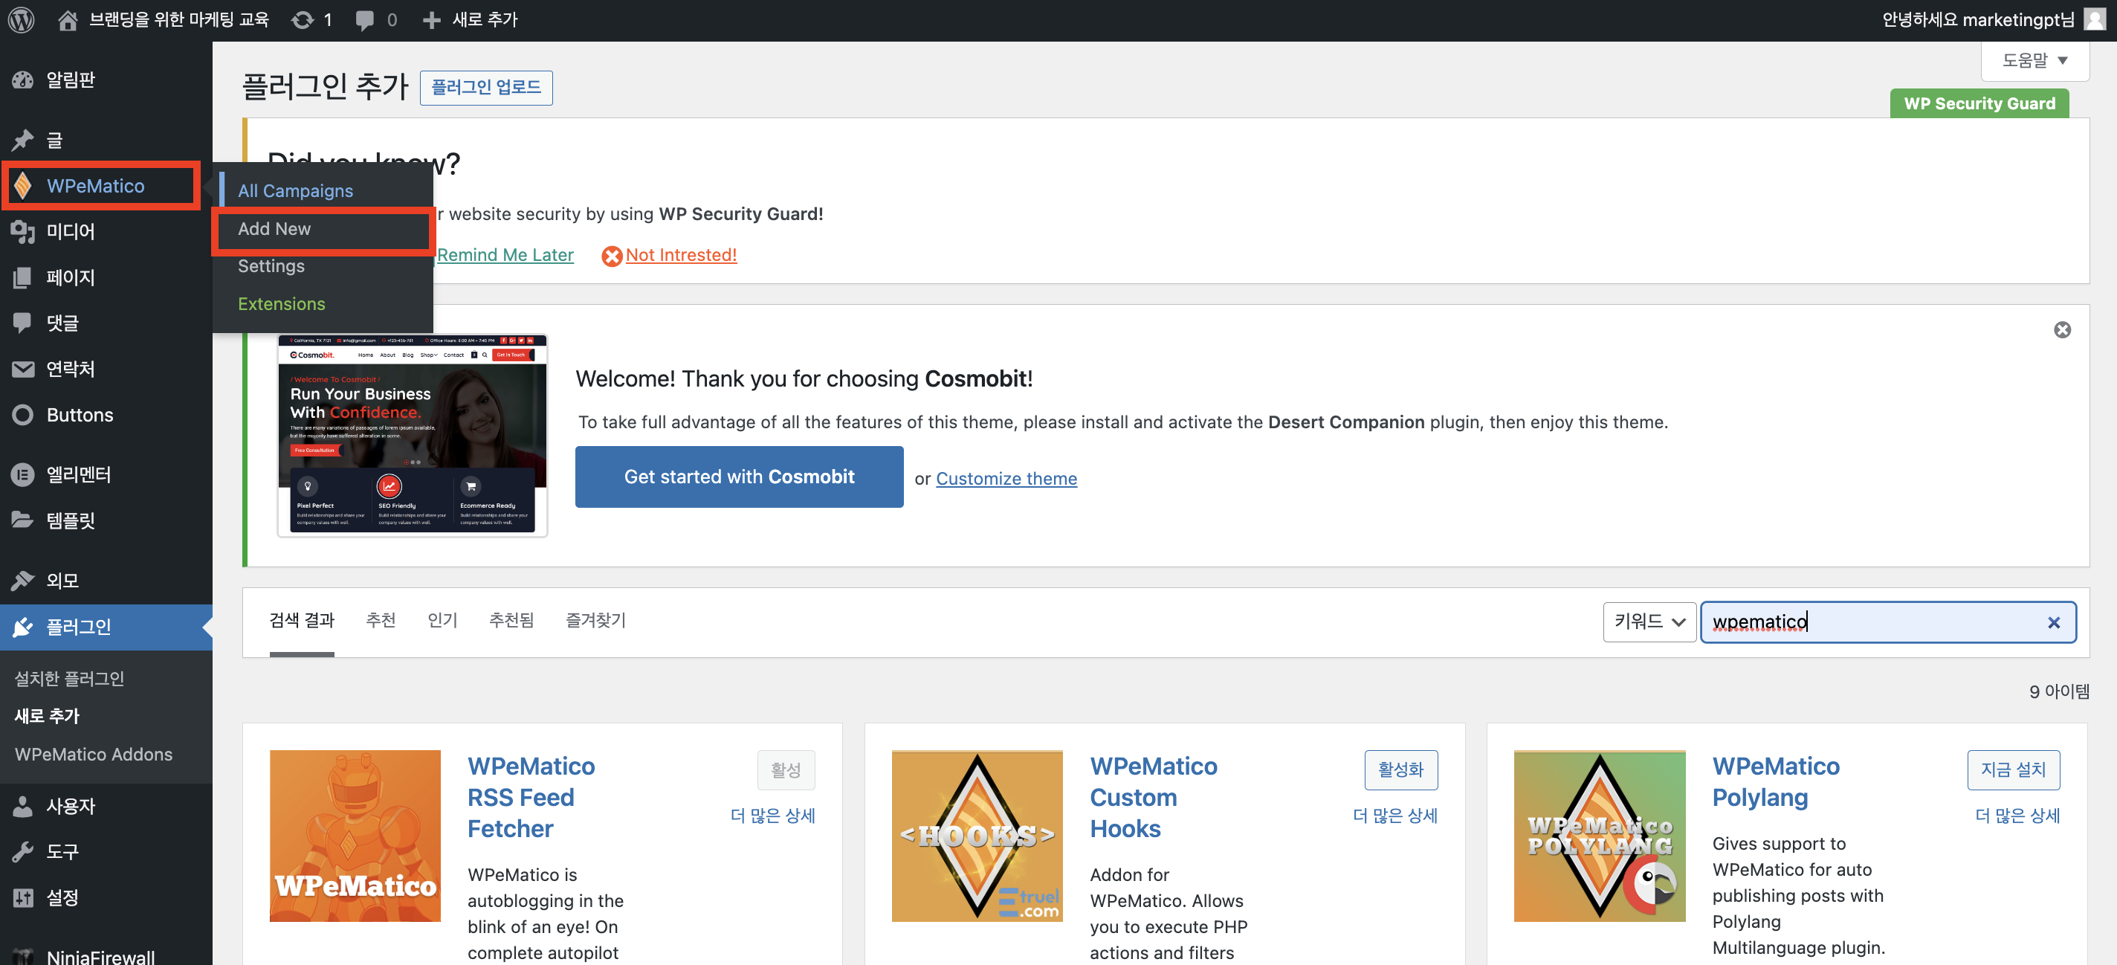The width and height of the screenshot is (2117, 965).
Task: Open the site home icon link
Action: click(x=68, y=20)
